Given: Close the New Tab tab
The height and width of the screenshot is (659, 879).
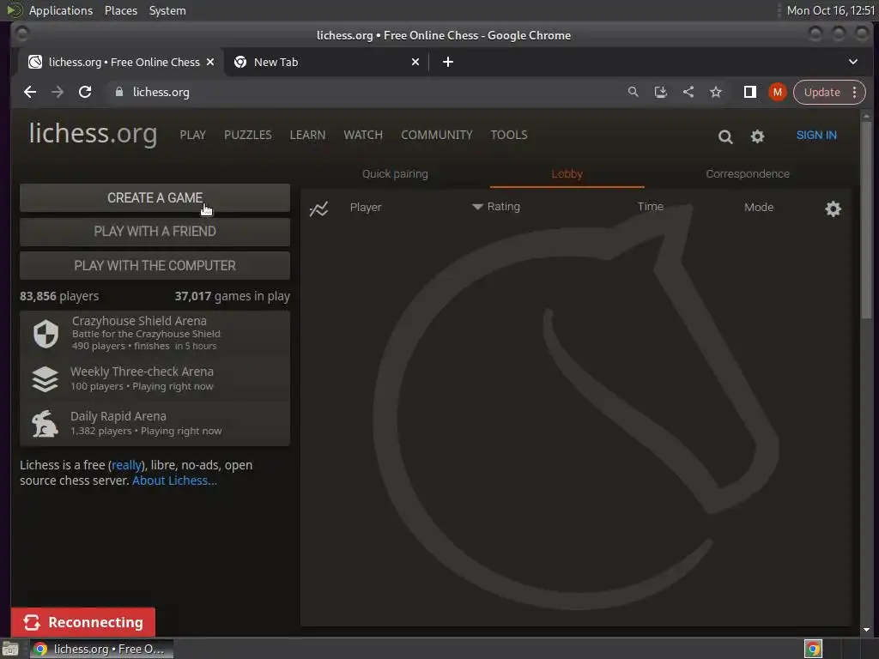Looking at the screenshot, I should tap(415, 62).
